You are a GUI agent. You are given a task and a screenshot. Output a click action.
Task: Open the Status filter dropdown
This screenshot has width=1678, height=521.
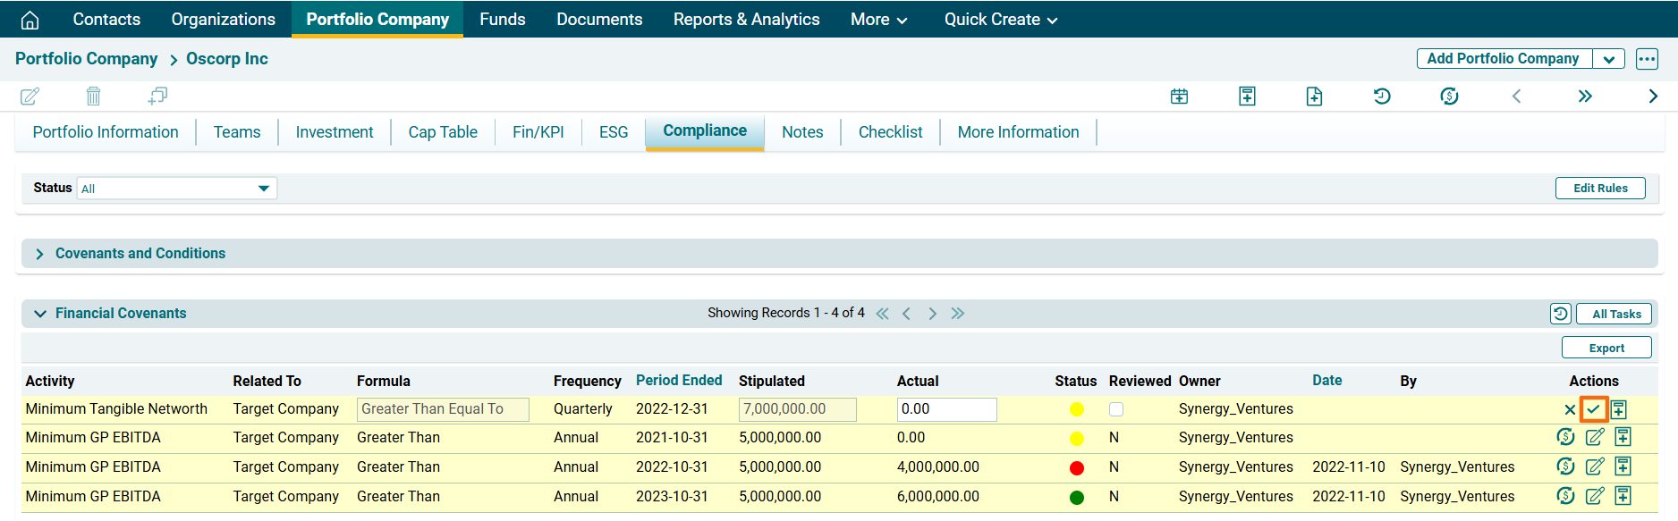pyautogui.click(x=176, y=189)
